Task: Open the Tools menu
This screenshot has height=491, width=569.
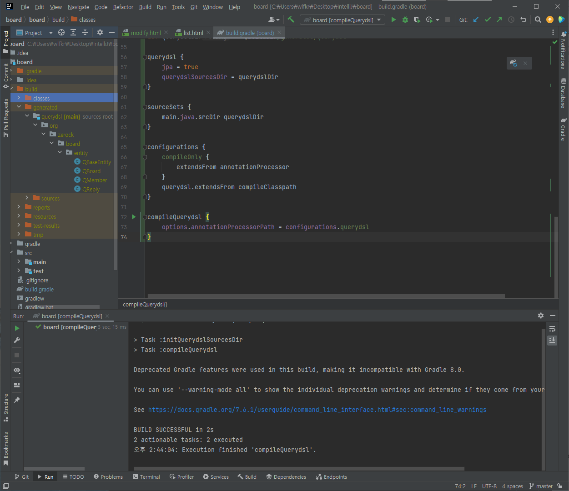Action: [x=178, y=7]
